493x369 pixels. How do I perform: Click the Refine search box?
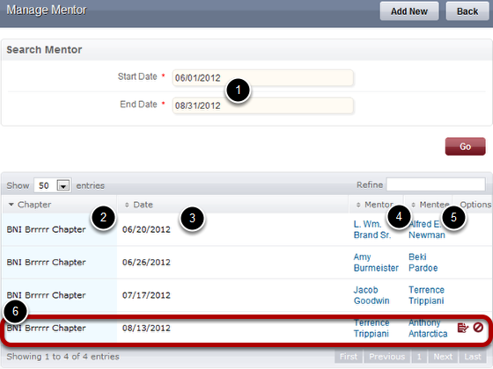[436, 184]
